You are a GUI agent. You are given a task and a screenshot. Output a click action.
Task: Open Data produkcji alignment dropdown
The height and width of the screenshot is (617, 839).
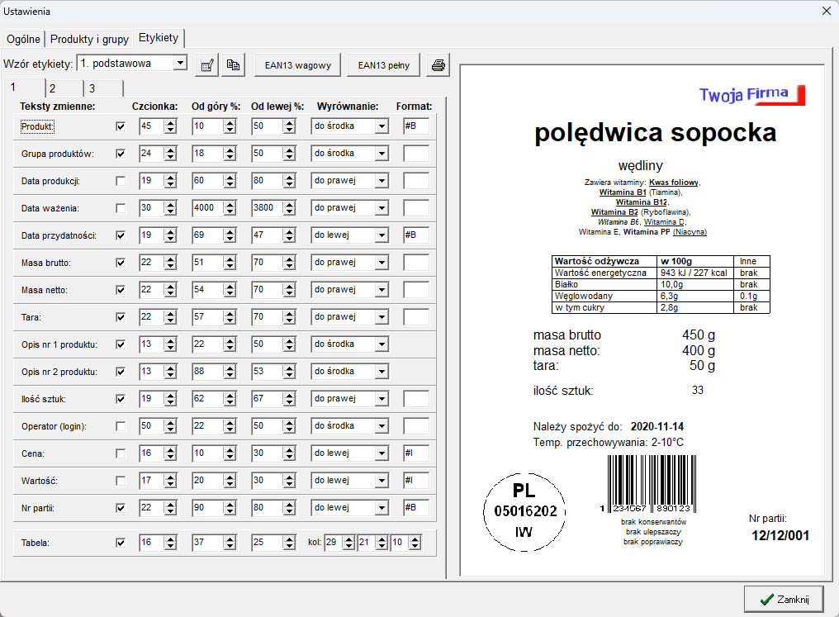[x=382, y=181]
